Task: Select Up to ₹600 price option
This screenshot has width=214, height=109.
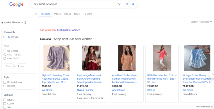Action: (5, 51)
